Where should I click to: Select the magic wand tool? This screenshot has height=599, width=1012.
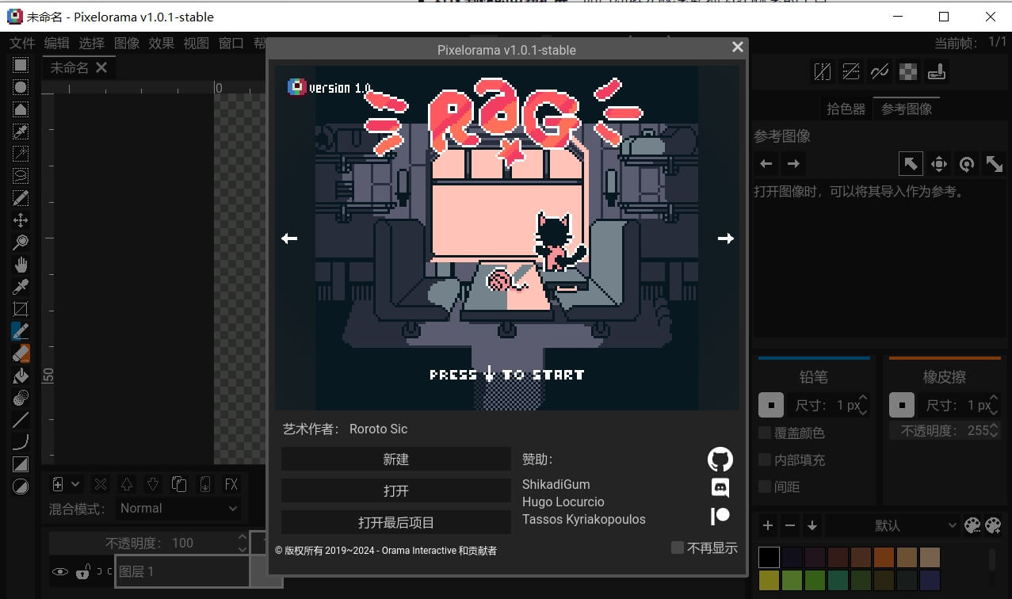(x=21, y=154)
